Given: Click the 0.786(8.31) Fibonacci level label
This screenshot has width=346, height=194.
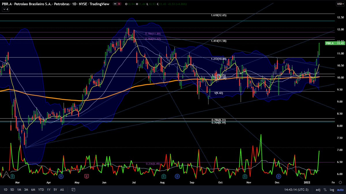Looking at the screenshot, I should [219, 120].
